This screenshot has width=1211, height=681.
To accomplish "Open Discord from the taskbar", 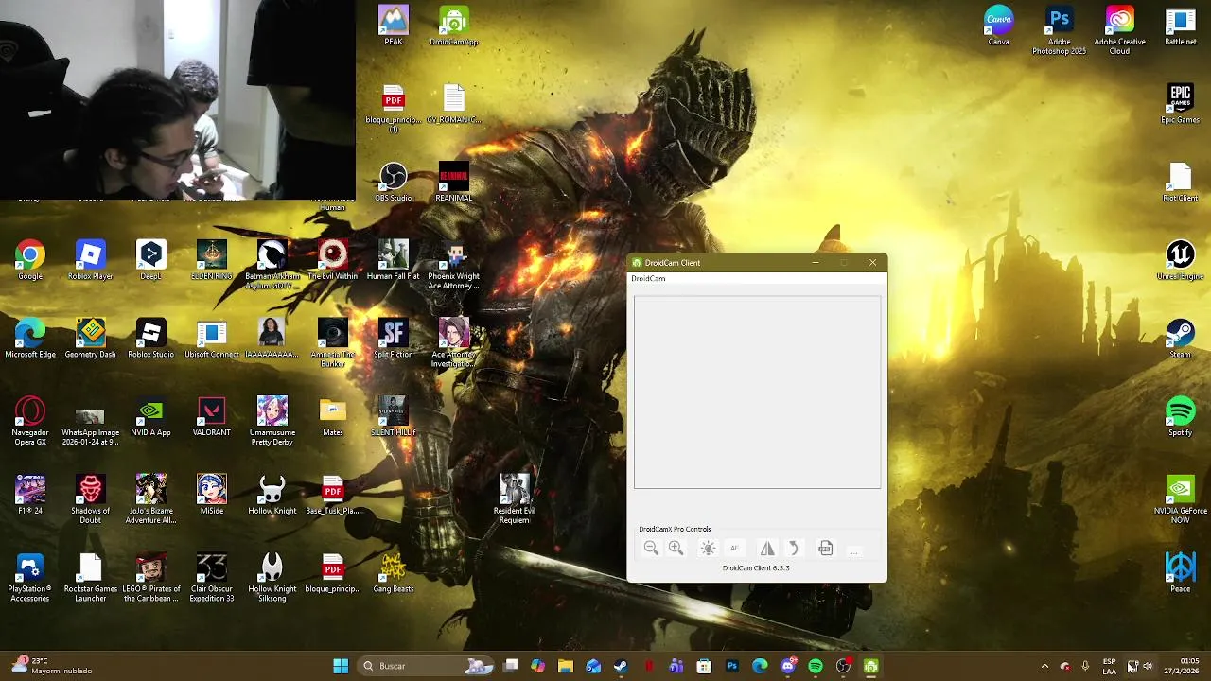I will [788, 666].
